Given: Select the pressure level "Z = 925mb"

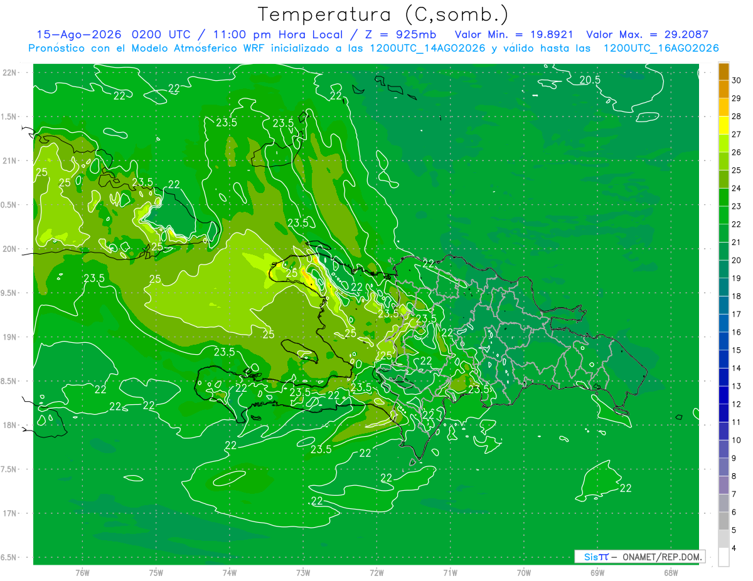Looking at the screenshot, I should [x=399, y=34].
